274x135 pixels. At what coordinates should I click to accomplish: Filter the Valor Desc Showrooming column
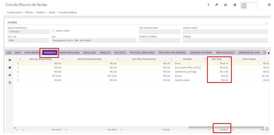click(x=171, y=59)
